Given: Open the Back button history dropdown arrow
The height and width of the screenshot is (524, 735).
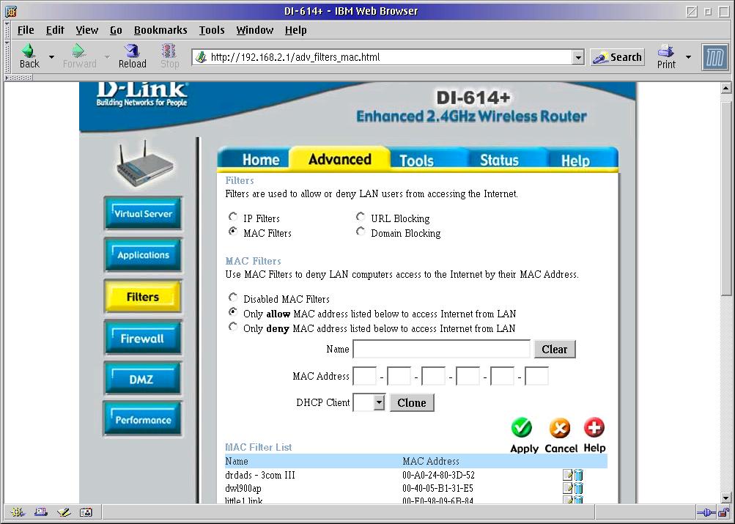Looking at the screenshot, I should 51,56.
